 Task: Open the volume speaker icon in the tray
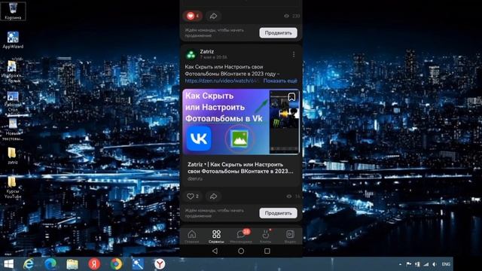[435, 264]
